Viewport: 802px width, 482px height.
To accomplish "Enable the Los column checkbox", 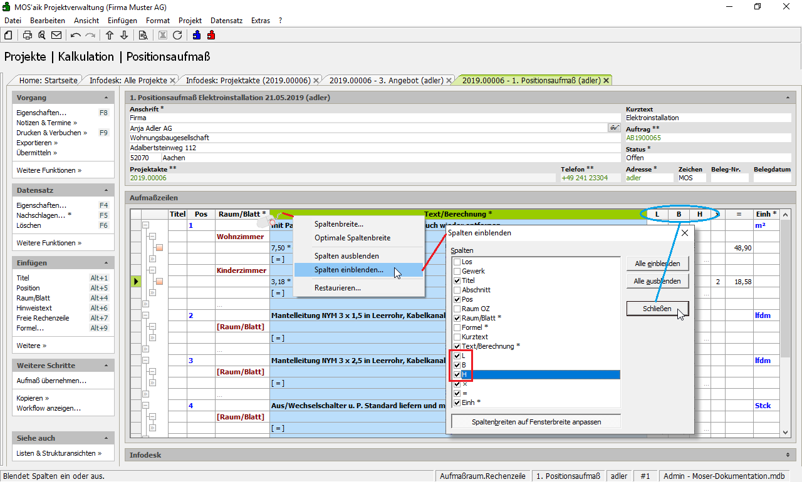I will pos(457,262).
